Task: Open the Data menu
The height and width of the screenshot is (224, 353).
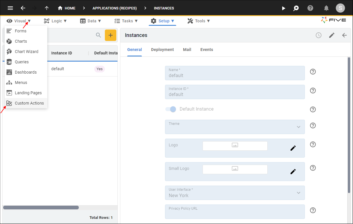Action: click(91, 21)
